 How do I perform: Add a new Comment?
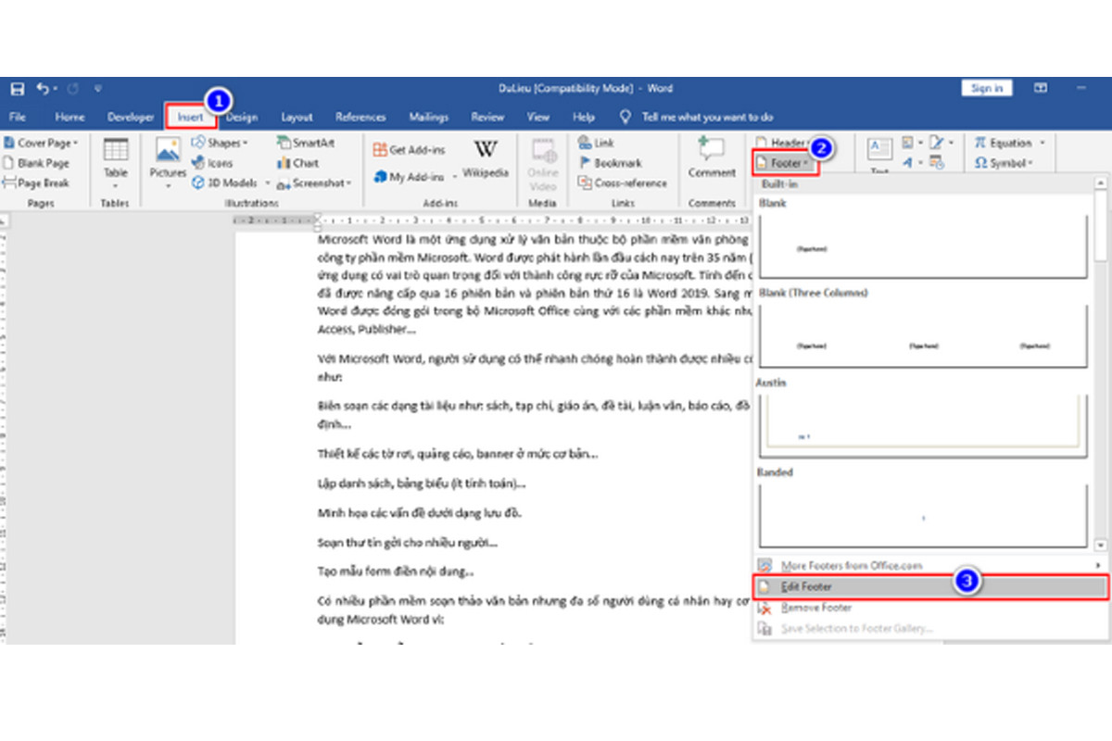pos(712,157)
